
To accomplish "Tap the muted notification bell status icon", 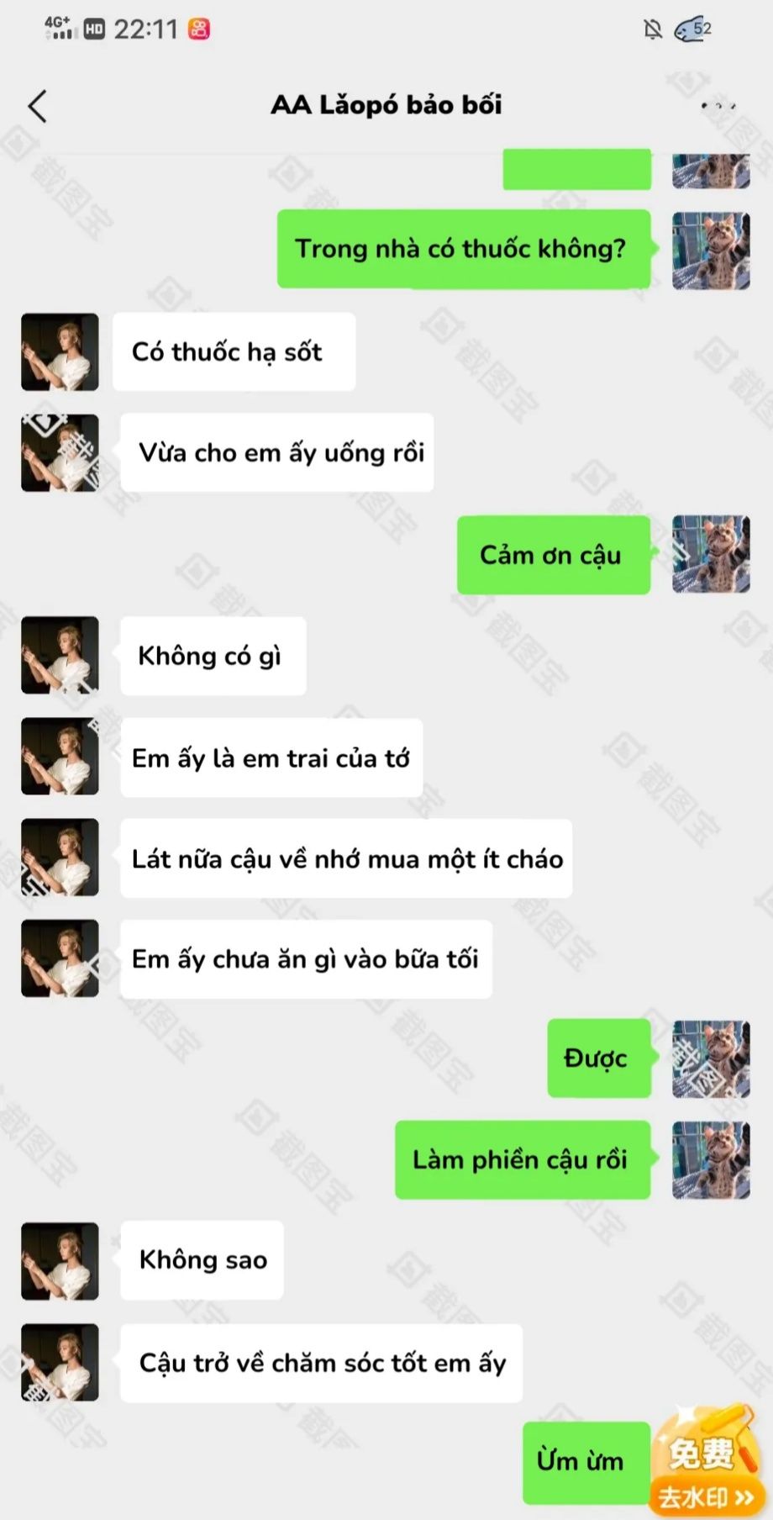I will click(x=652, y=29).
